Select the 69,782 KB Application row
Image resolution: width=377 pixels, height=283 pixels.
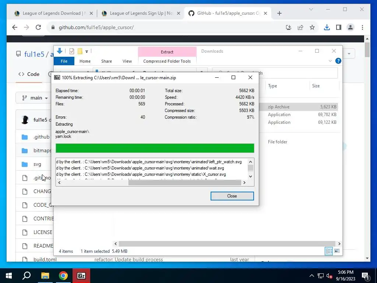point(298,115)
